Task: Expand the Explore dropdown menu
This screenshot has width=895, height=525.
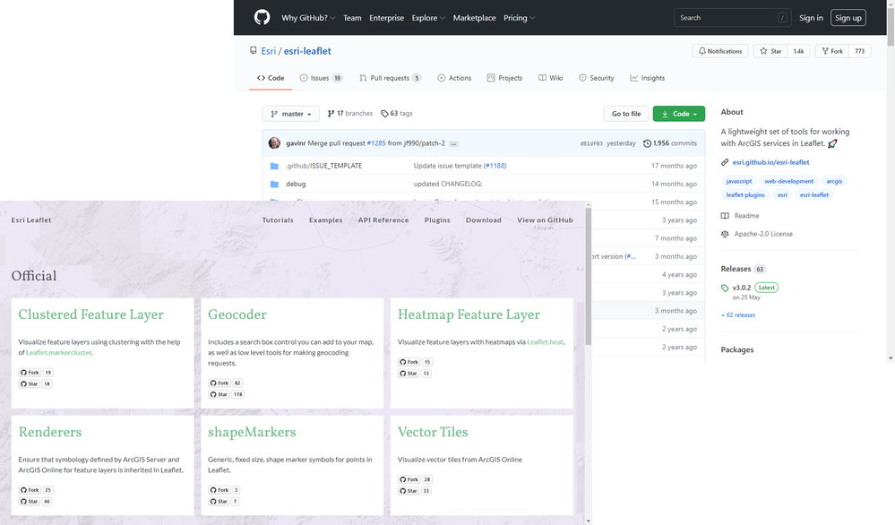Action: tap(428, 18)
